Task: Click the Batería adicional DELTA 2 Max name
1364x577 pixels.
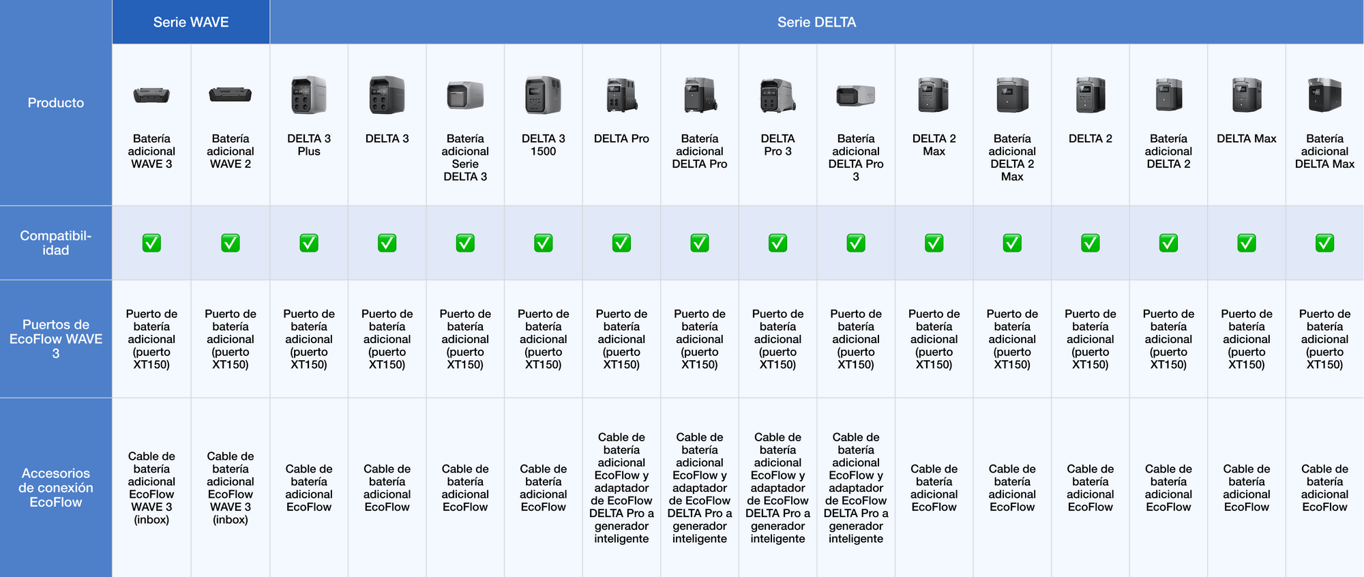Action: tap(1012, 158)
